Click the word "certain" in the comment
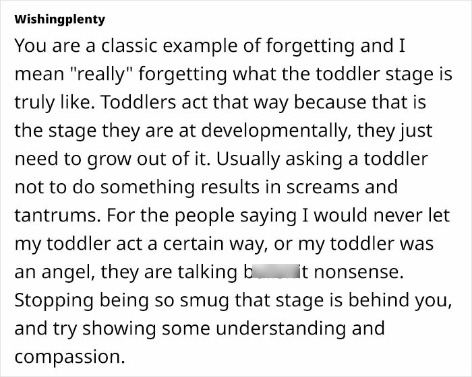 coord(194,244)
